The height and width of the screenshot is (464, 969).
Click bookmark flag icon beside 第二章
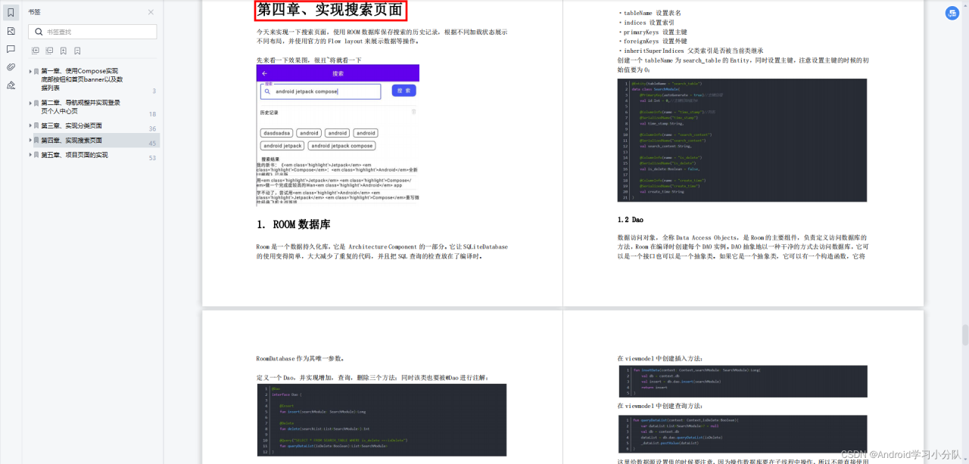point(36,103)
